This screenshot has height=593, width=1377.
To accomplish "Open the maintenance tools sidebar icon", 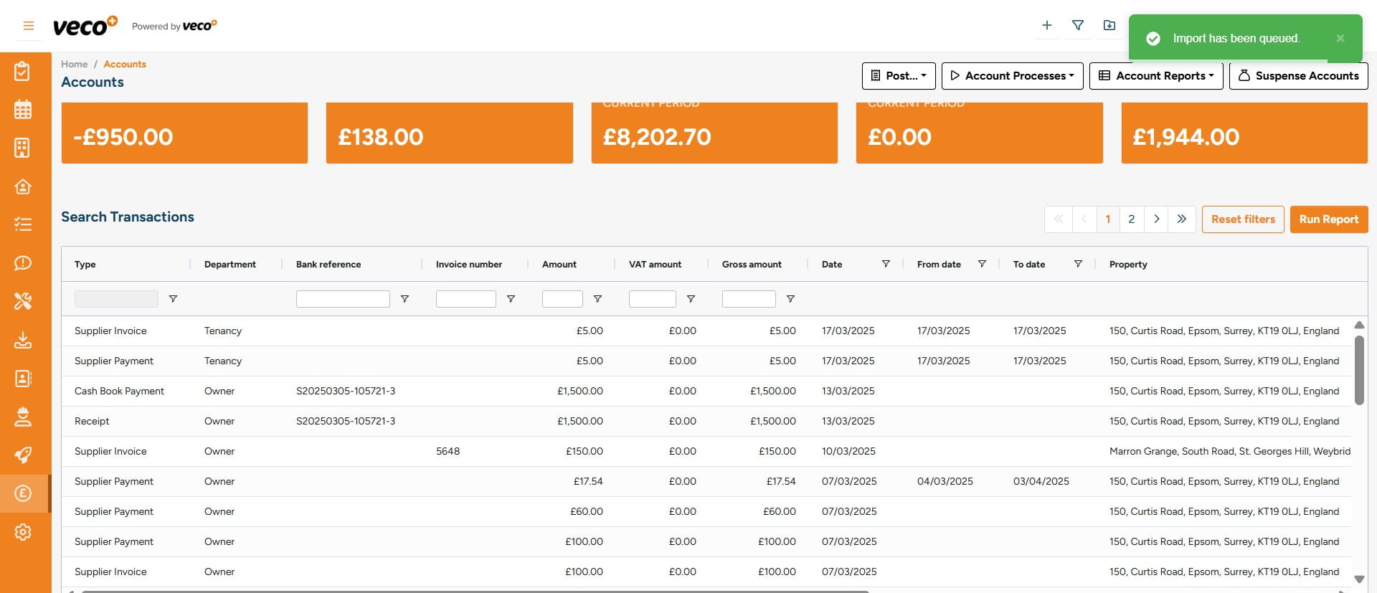I will [23, 301].
